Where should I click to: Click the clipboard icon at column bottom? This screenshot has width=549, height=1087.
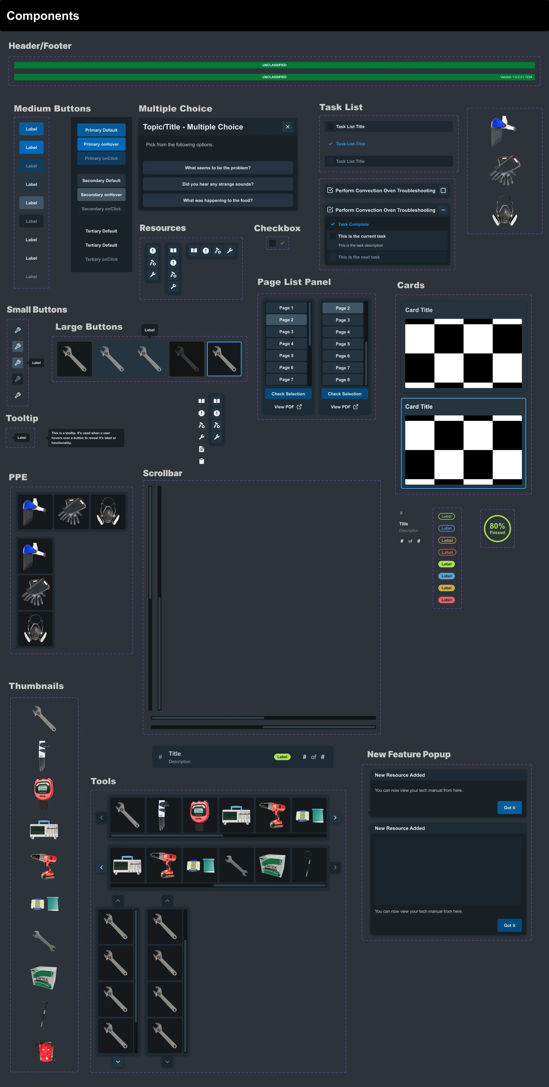202,461
